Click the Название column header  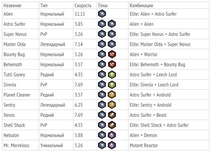point(12,6)
